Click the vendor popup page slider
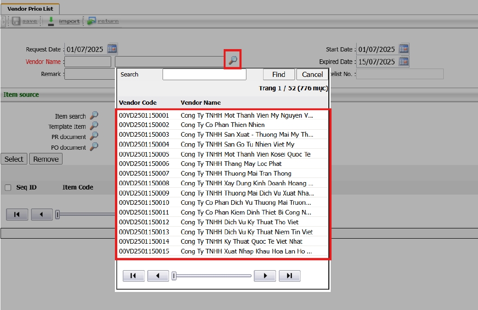 (x=212, y=276)
